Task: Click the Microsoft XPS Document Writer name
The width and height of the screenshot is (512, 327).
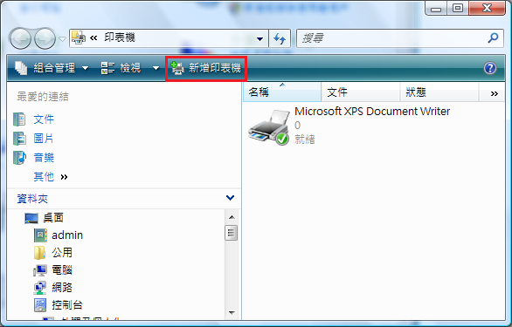Action: tap(372, 112)
